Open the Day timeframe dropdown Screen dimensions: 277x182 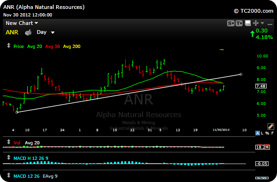point(45,32)
